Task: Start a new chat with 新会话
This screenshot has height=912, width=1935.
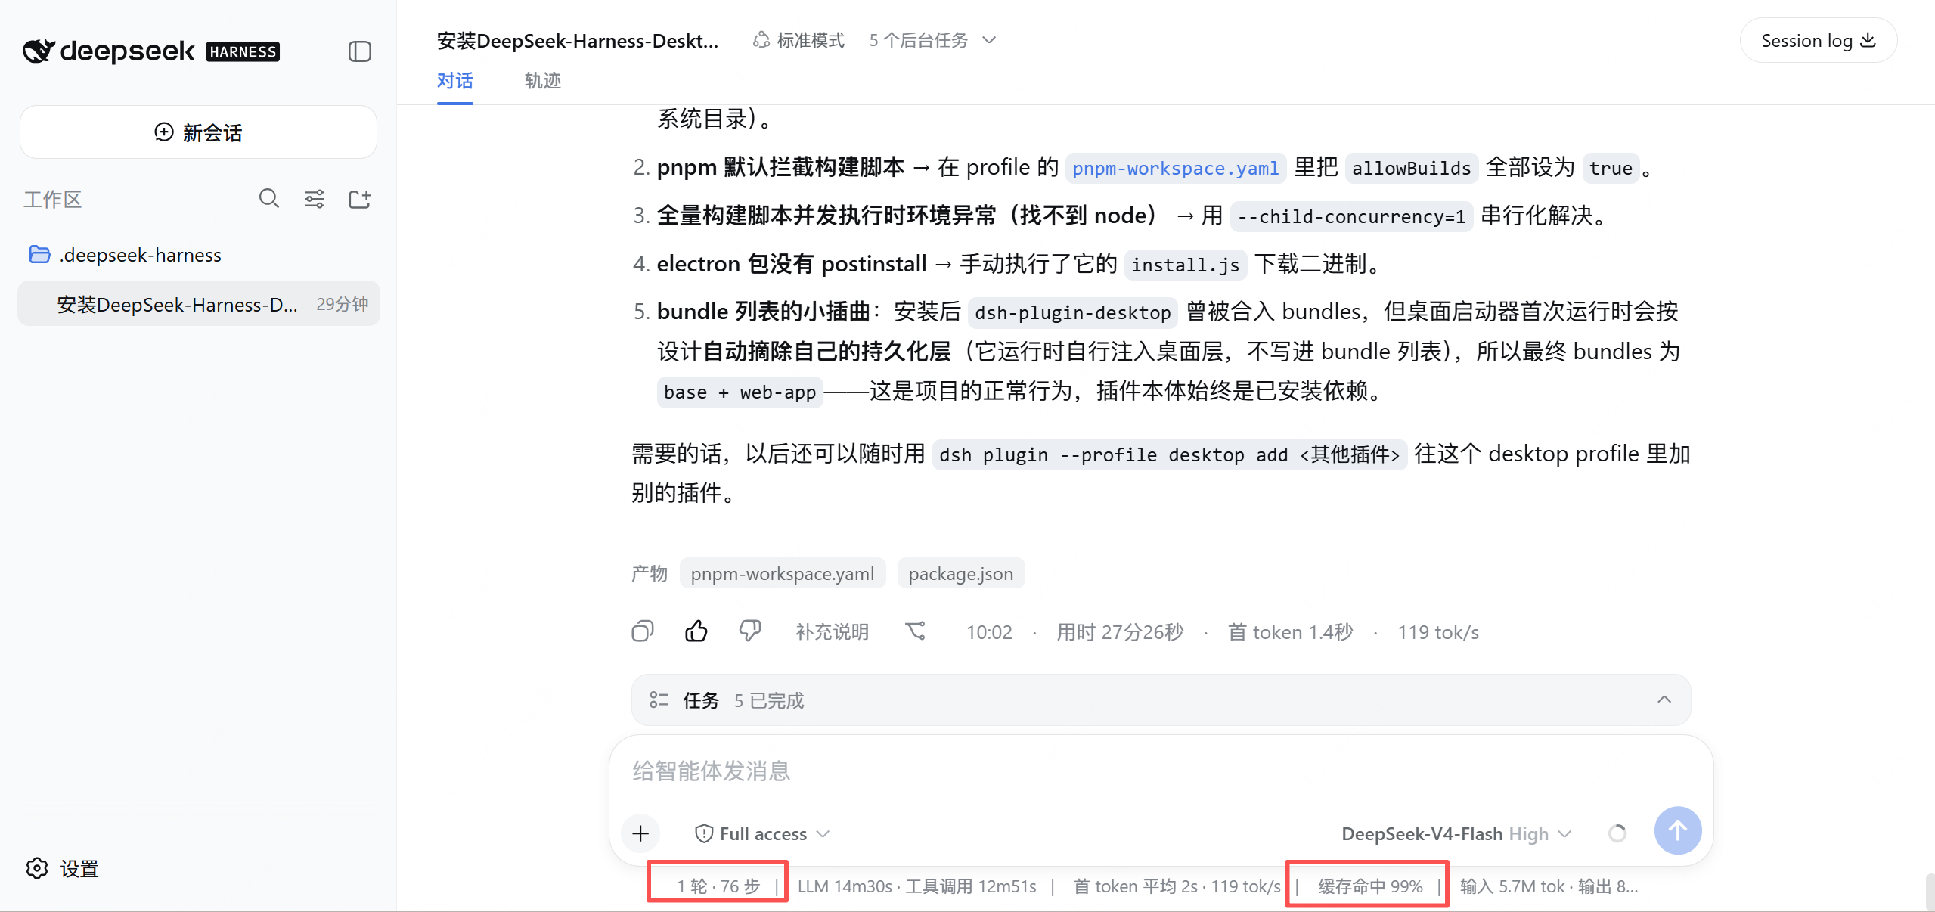Action: (x=198, y=132)
